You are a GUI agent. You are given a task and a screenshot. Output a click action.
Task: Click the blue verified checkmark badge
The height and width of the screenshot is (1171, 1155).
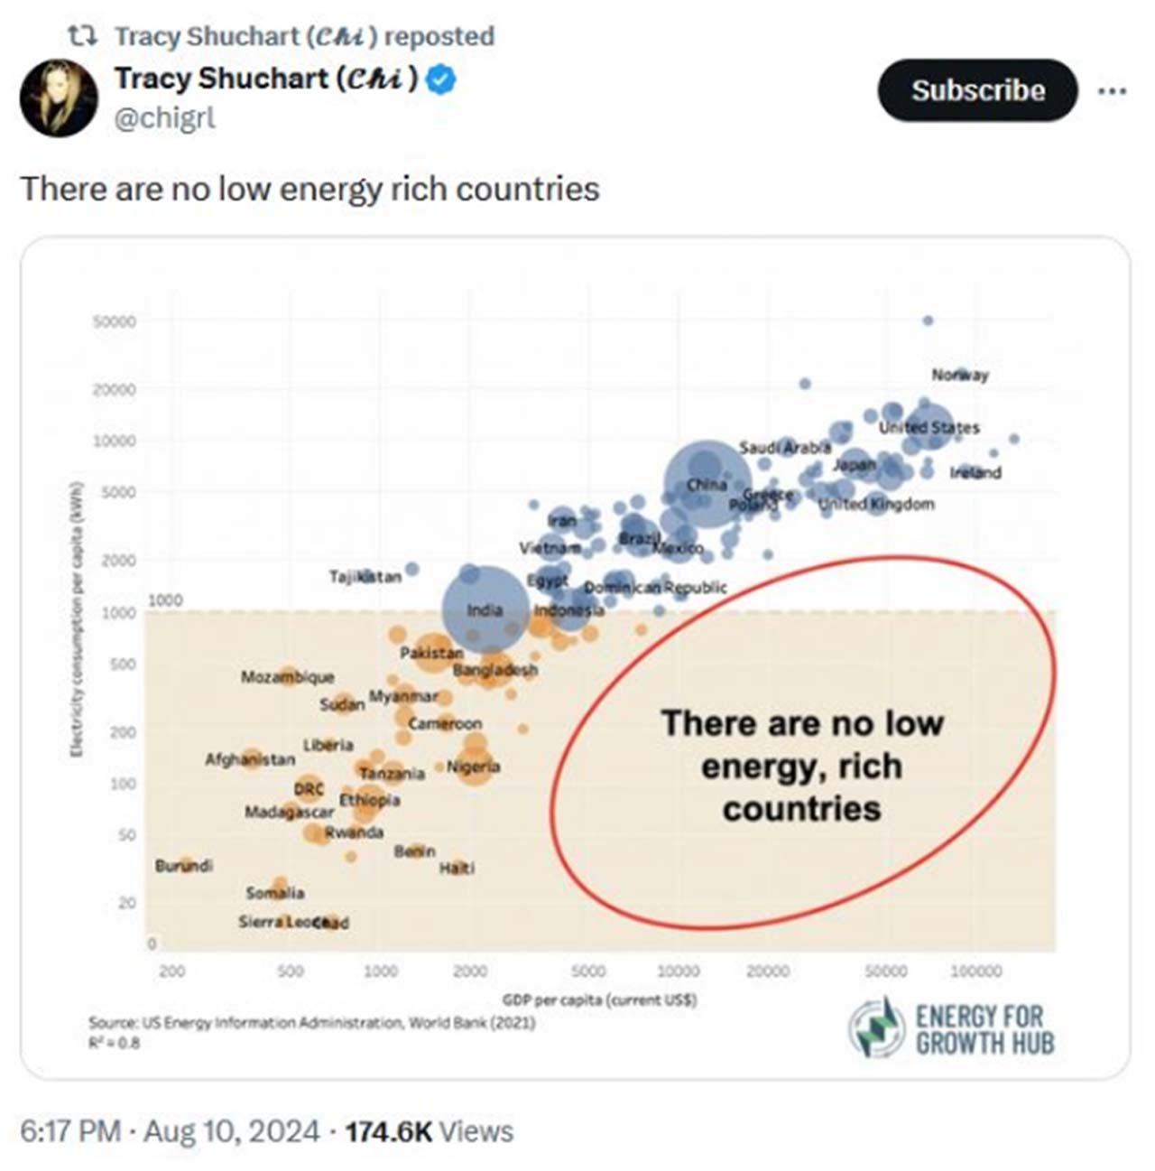pyautogui.click(x=440, y=80)
